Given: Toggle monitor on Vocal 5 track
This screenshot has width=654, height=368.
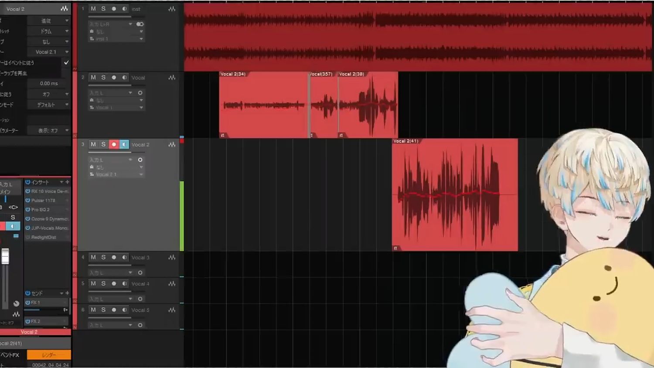Looking at the screenshot, I should 124,310.
